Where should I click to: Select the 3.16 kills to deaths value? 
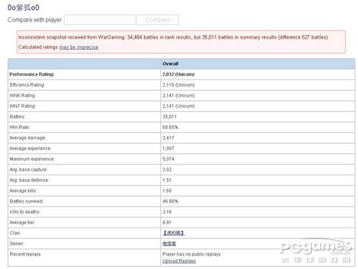tap(167, 212)
